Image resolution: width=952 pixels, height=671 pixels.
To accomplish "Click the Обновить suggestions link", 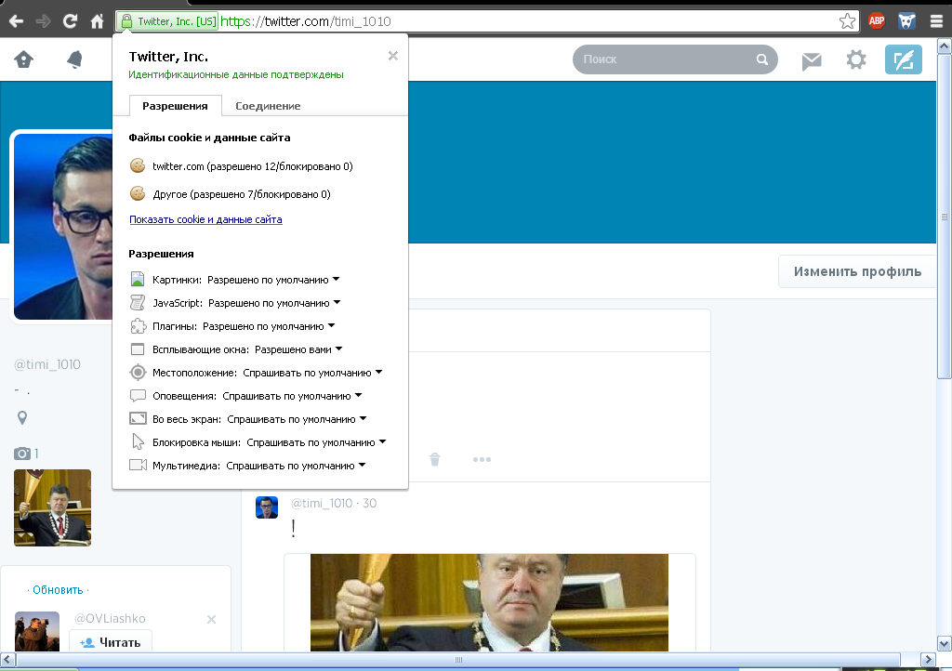I will click(x=58, y=590).
